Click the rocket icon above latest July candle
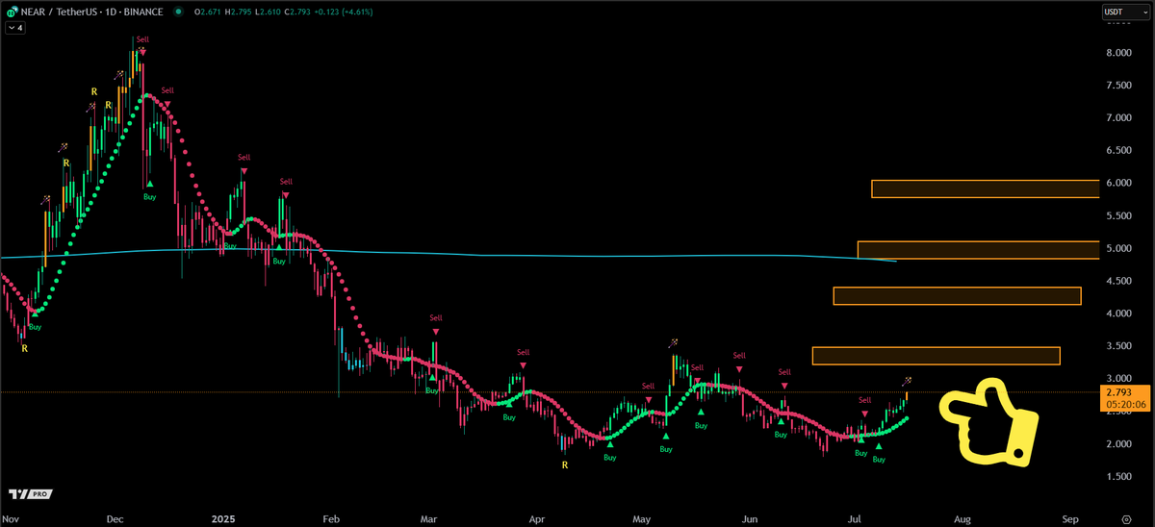 (907, 381)
